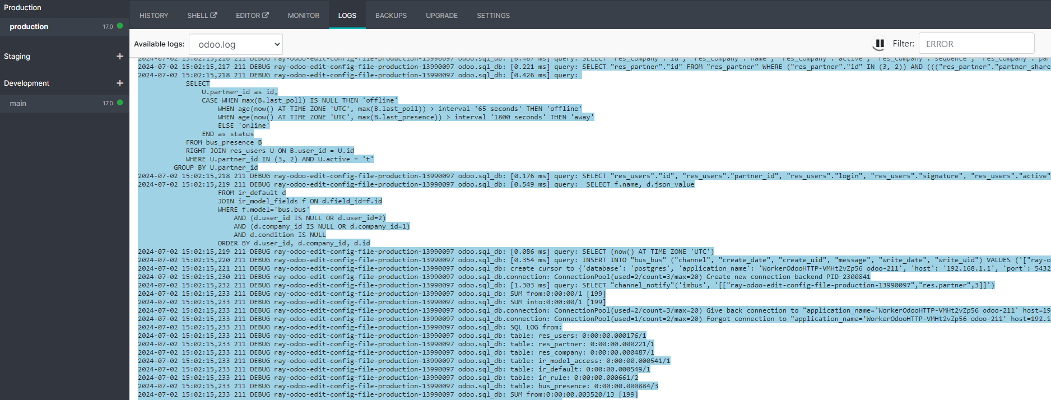Screen dimensions: 1051x400
Task: Click the Development section label
Action: tap(26, 83)
